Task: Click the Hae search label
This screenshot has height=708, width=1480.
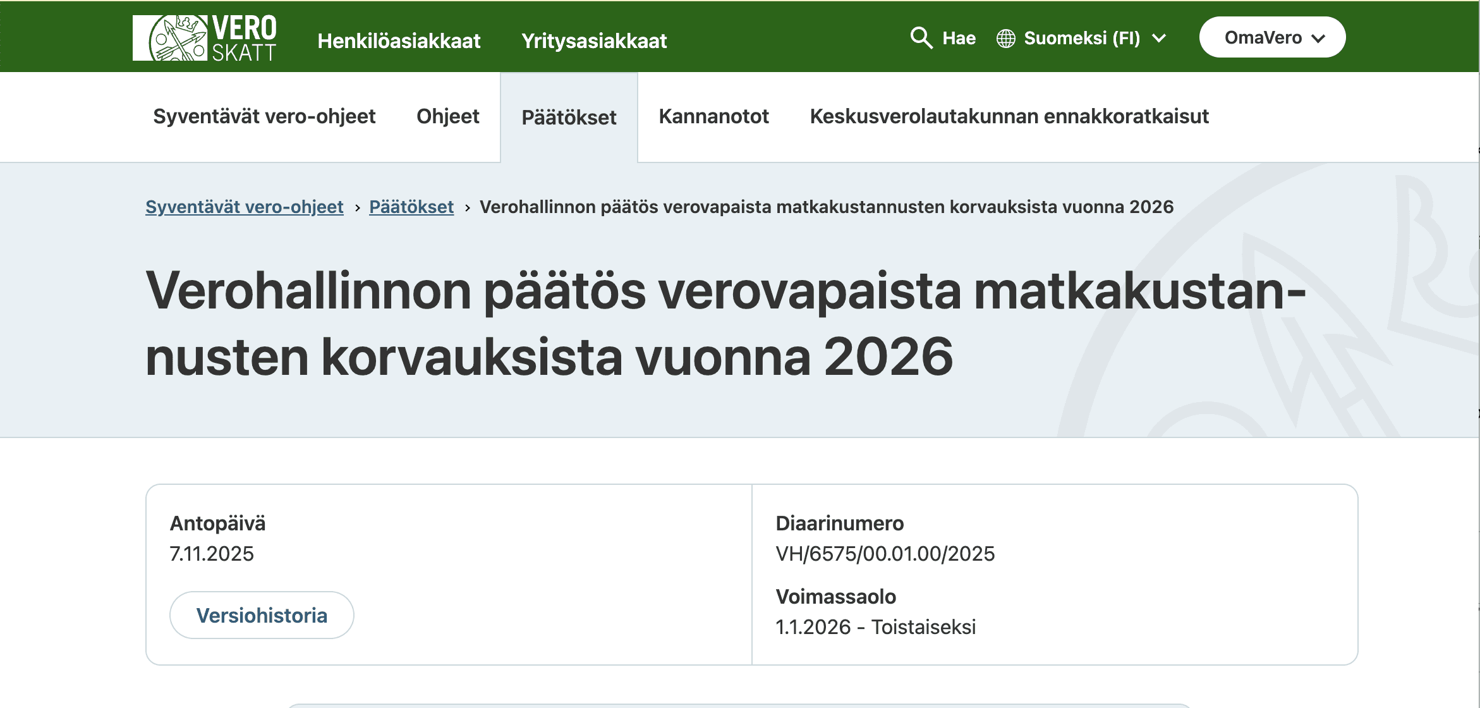Action: pos(959,38)
